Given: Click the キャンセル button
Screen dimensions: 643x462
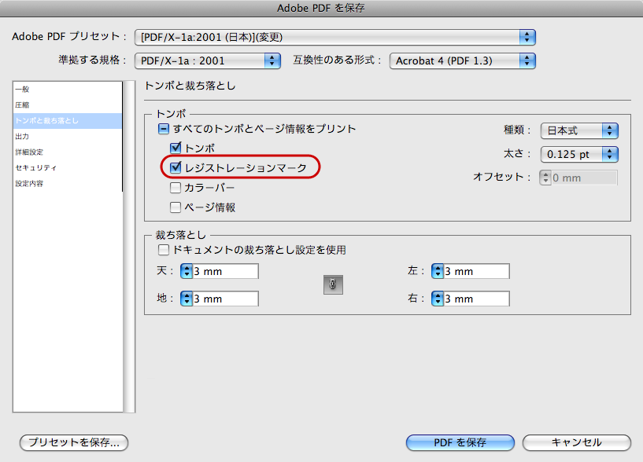Looking at the screenshot, I should [x=577, y=442].
